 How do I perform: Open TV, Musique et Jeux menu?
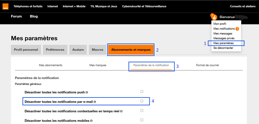coord(104,6)
